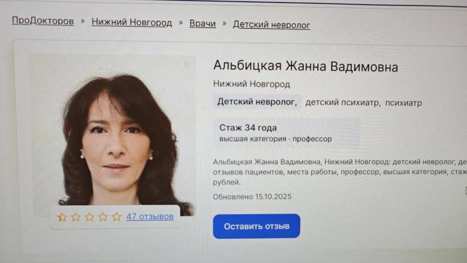Click the Стаж 34 года info block
The image size is (467, 263).
click(286, 133)
